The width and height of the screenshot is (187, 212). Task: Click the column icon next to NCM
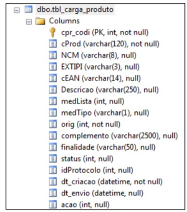[53, 55]
